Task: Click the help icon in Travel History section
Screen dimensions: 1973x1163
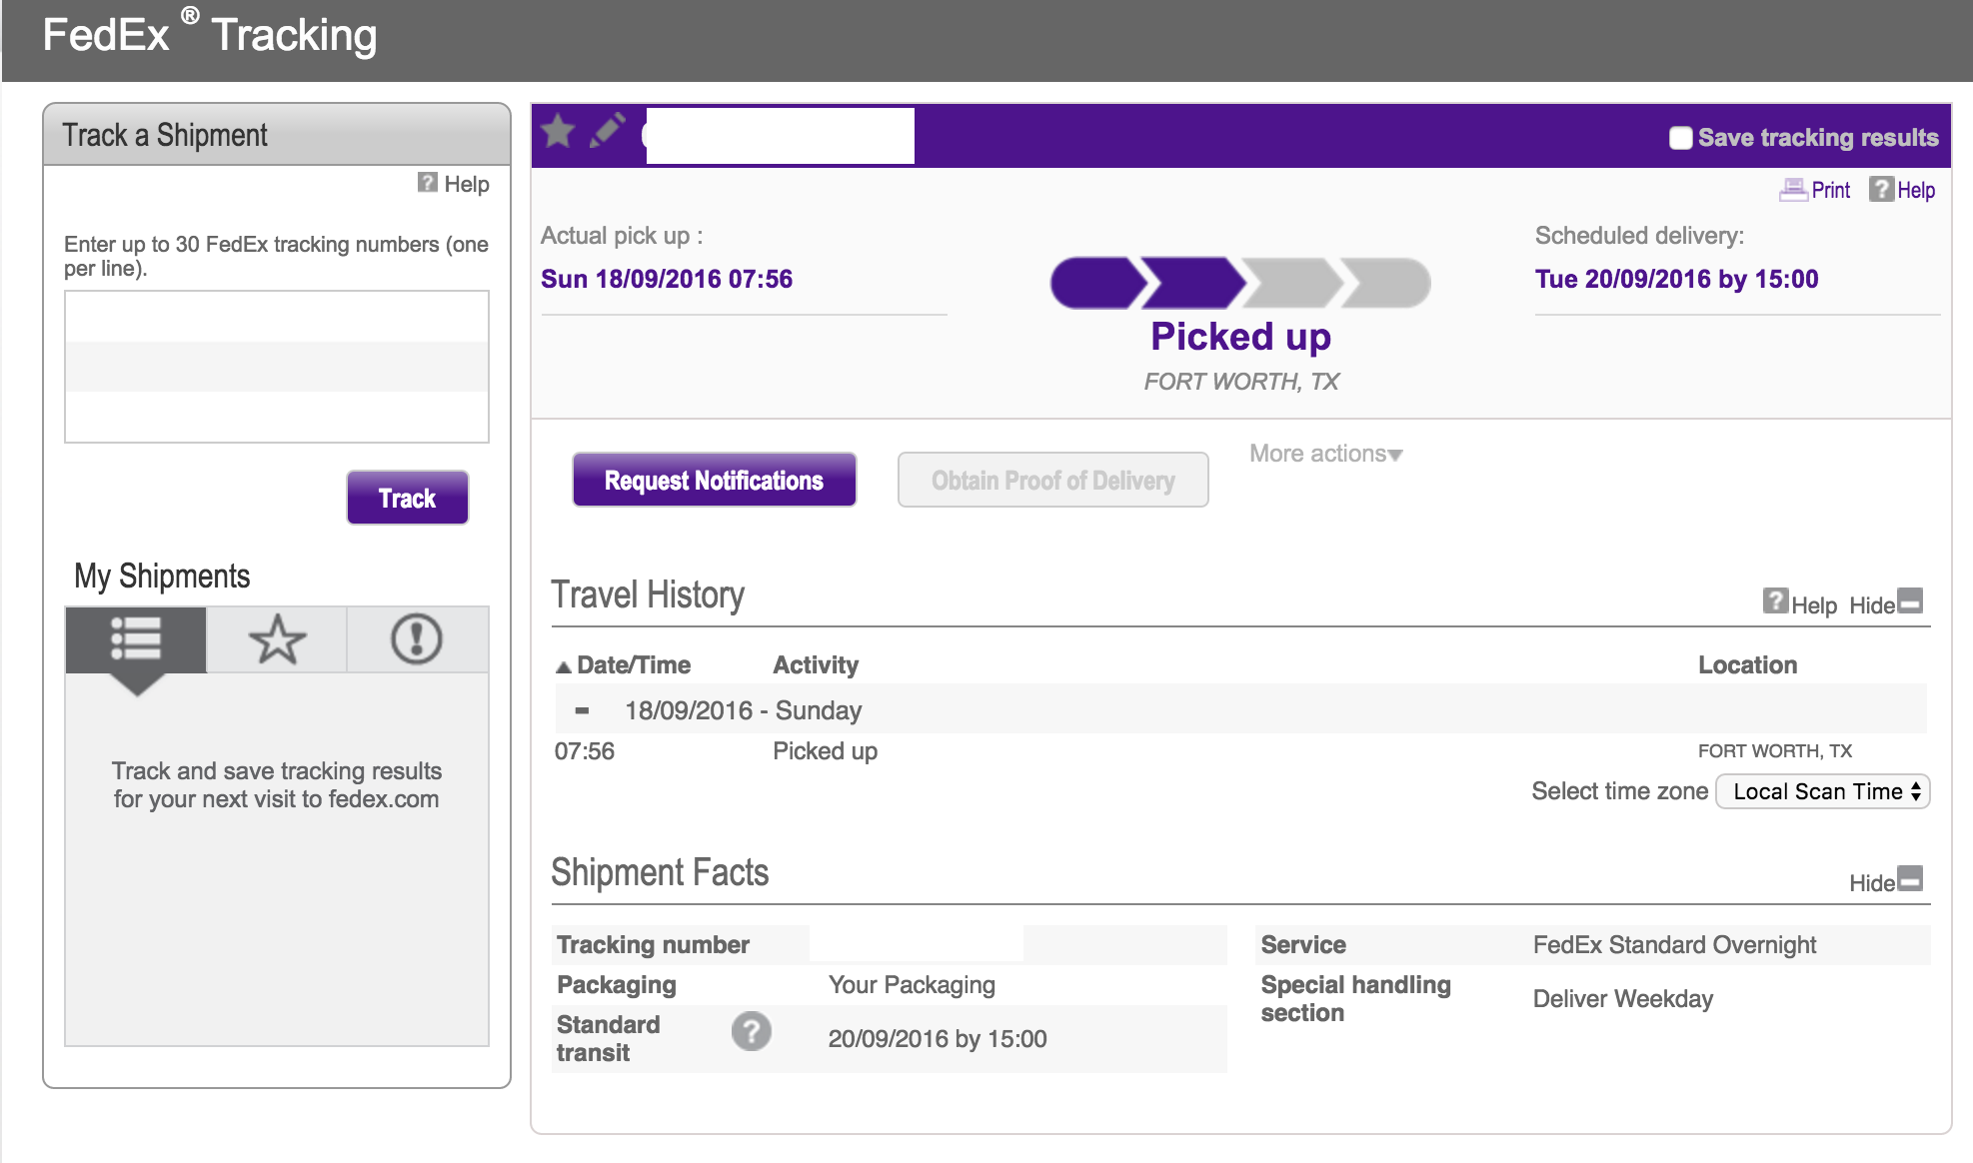Action: coord(1775,600)
